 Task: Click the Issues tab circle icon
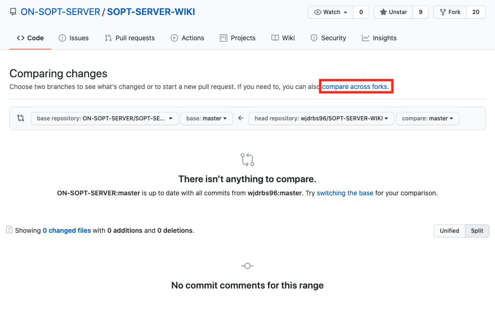[x=62, y=38]
